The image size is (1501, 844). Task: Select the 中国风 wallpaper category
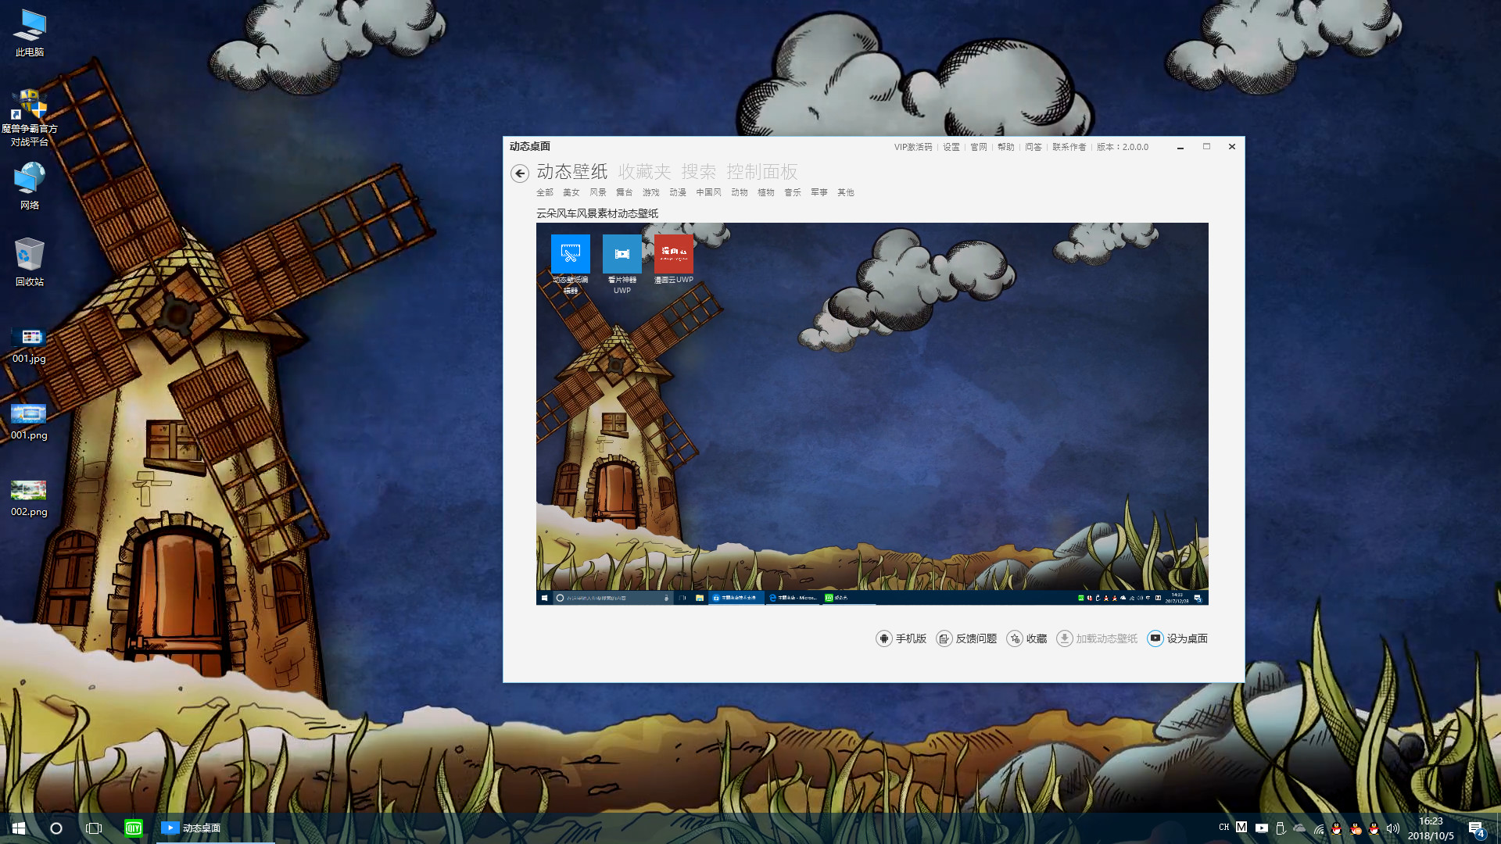(708, 192)
